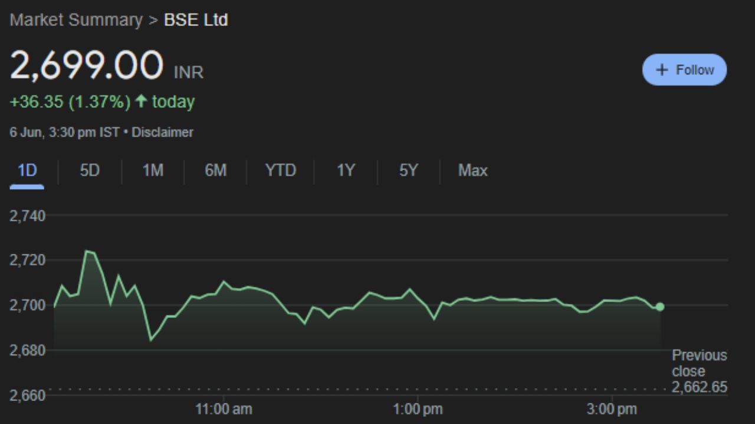
Task: Click the BSE Ltd title text
Action: (x=196, y=20)
